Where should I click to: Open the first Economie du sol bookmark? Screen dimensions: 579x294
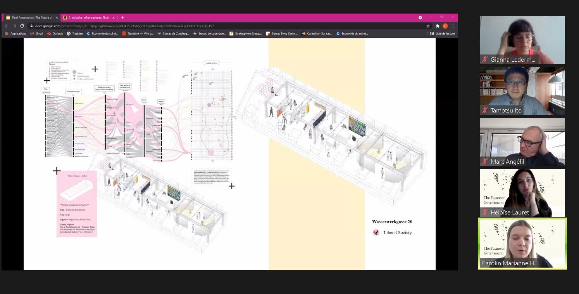(x=103, y=34)
